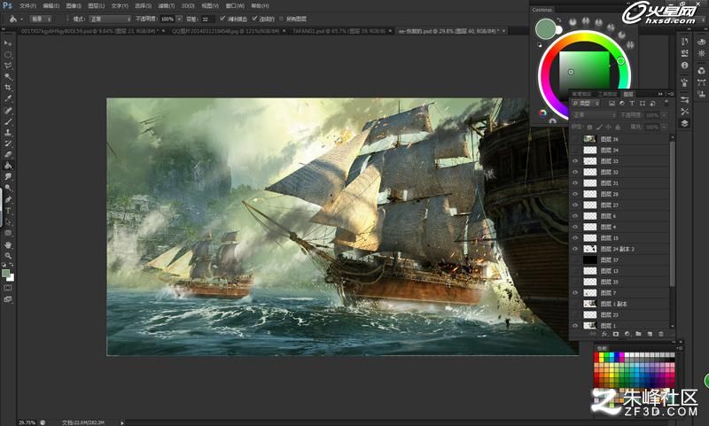Open the fill source dropdown (前景)
This screenshot has width=709, height=426.
pyautogui.click(x=41, y=19)
